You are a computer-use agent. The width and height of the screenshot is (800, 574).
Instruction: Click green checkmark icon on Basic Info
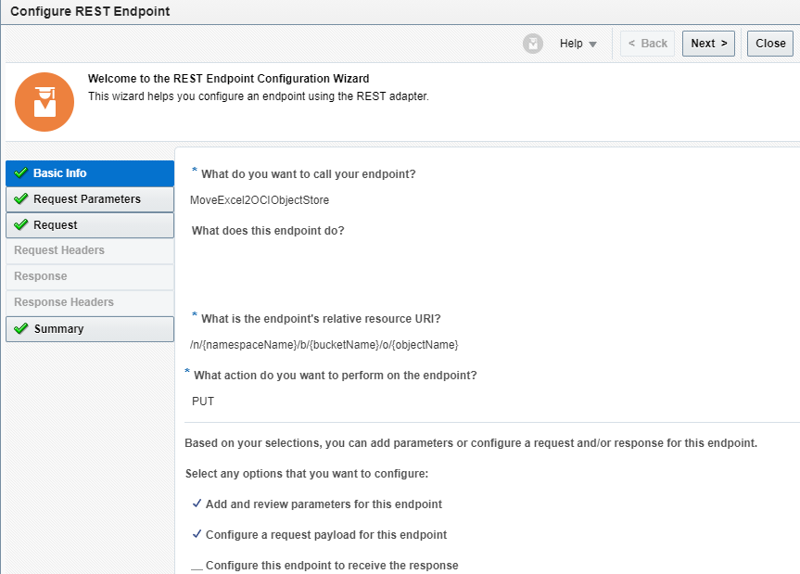(21, 173)
